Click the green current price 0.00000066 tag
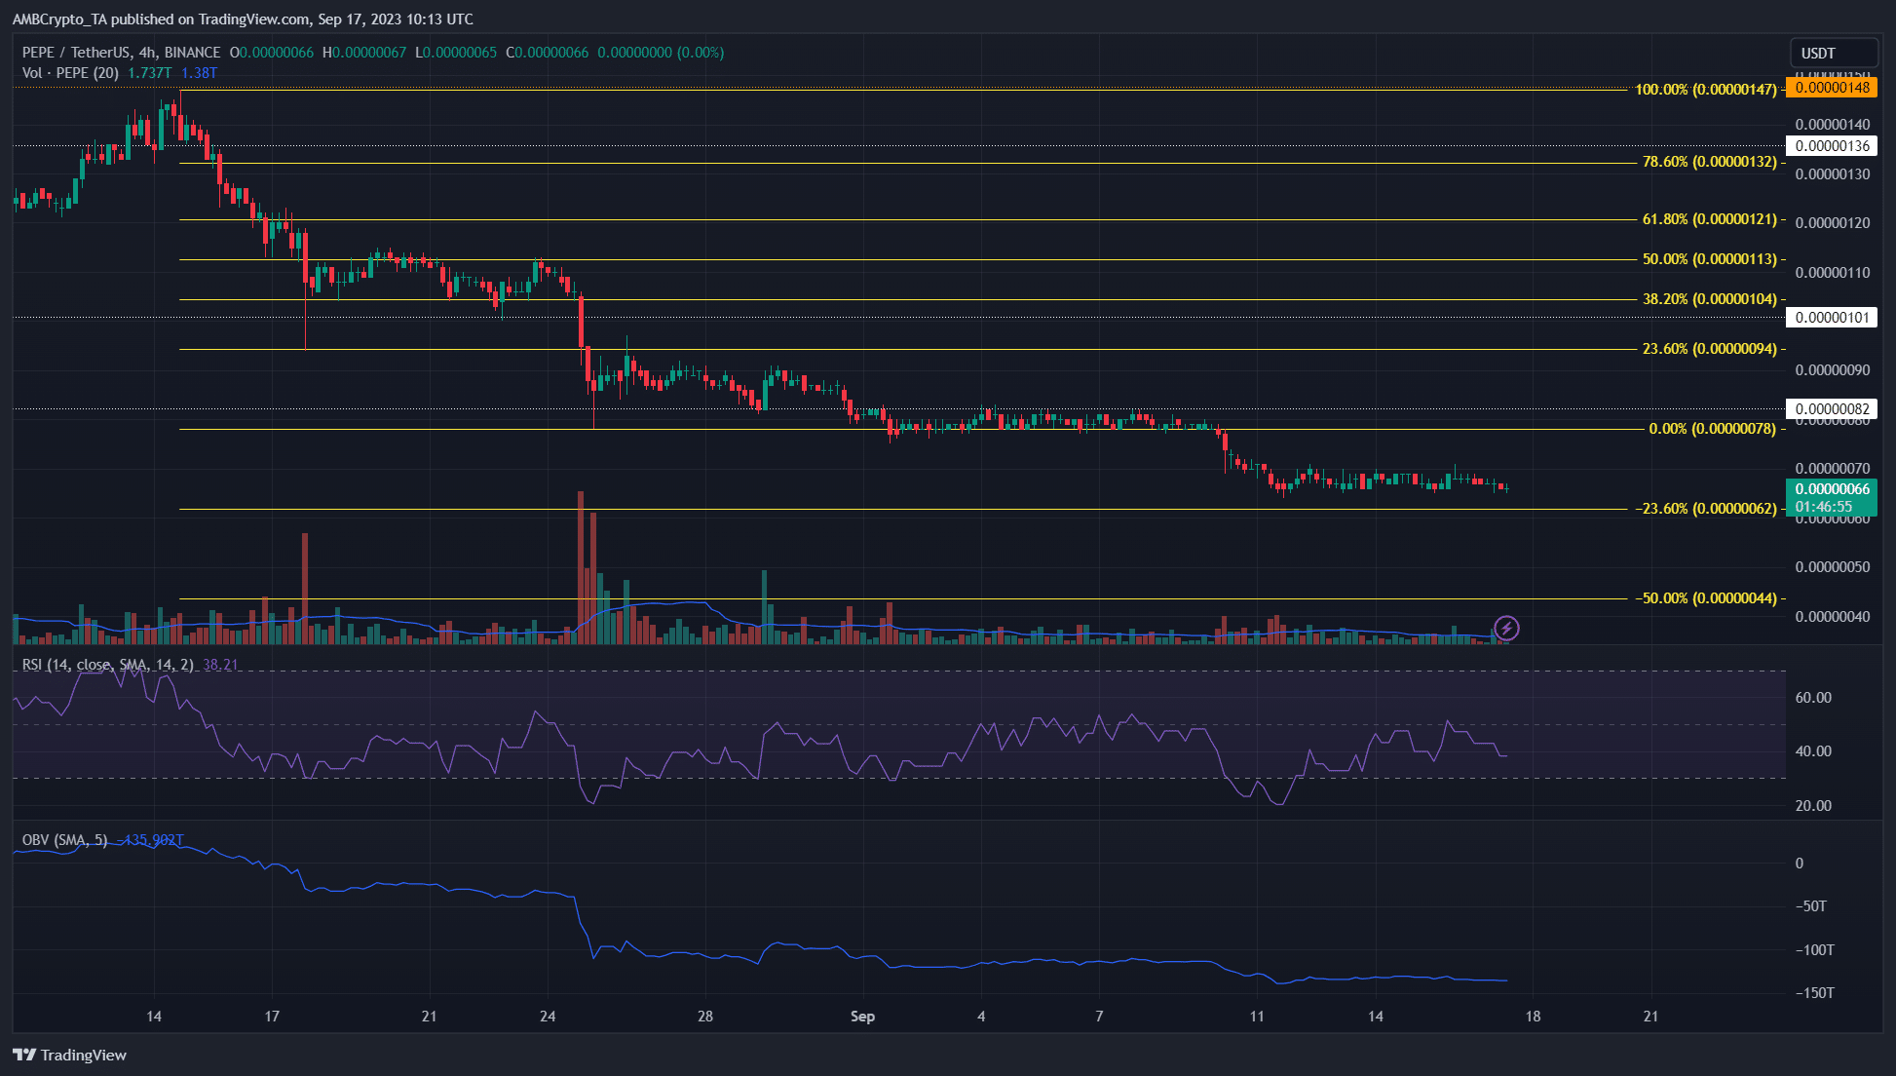 [x=1832, y=498]
